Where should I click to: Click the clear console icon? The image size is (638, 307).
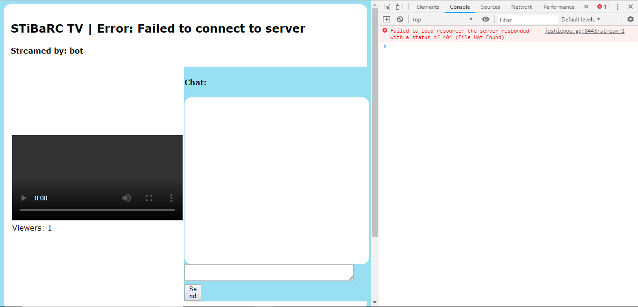pos(400,20)
